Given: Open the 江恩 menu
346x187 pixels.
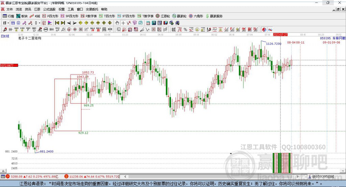Looking at the screenshot, I should point(37,9).
